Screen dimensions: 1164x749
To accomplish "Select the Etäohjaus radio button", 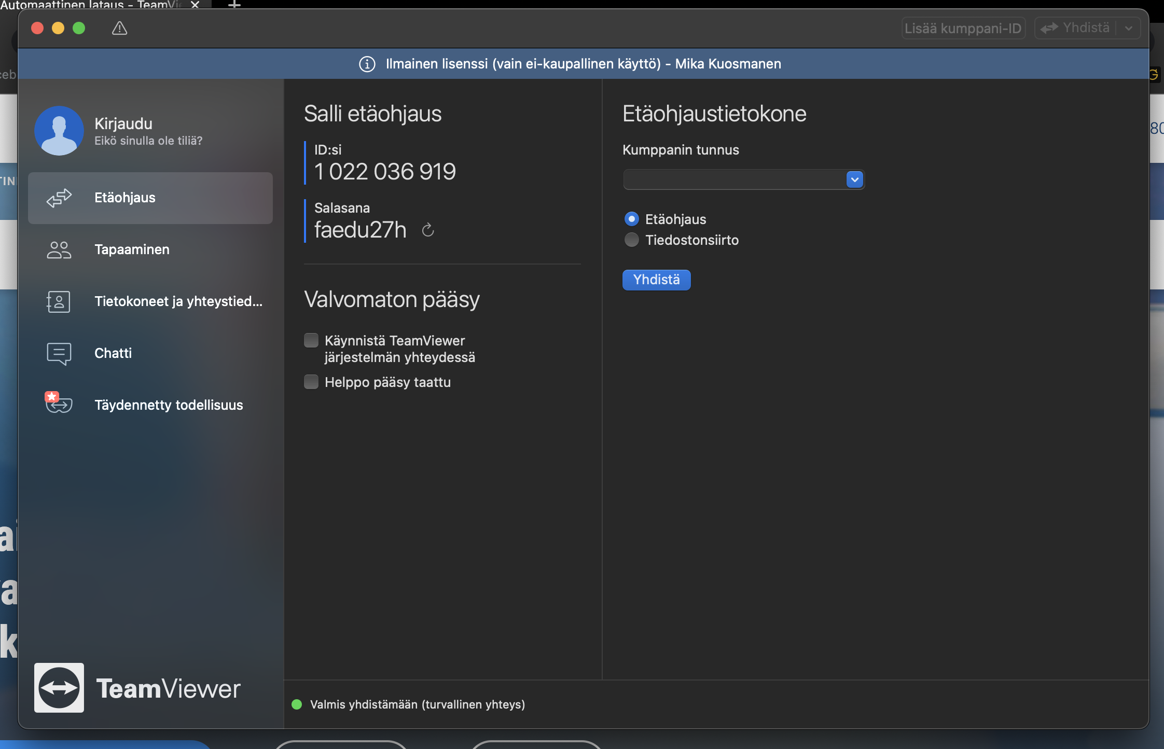I will click(631, 219).
